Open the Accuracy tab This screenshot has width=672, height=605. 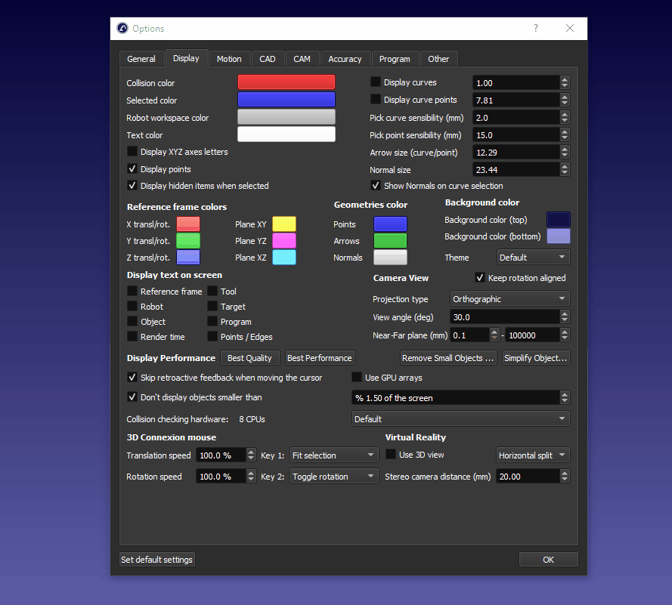tap(345, 59)
